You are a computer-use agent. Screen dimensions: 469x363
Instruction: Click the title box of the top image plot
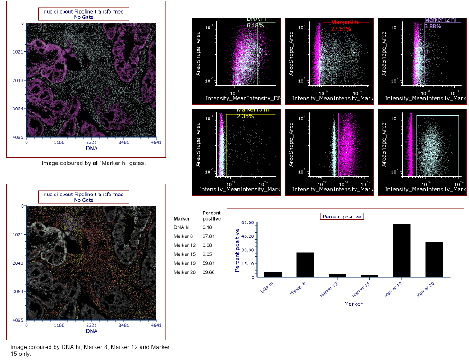(x=84, y=14)
